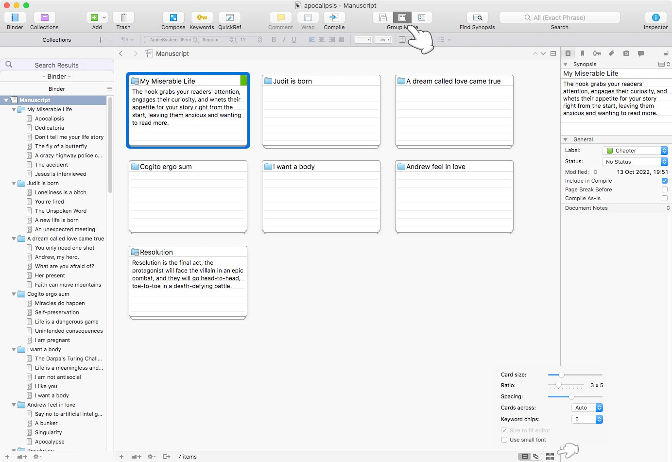Screen dimensions: 672x462
Task: Click the Compose full-screen mode icon
Action: coord(173,18)
